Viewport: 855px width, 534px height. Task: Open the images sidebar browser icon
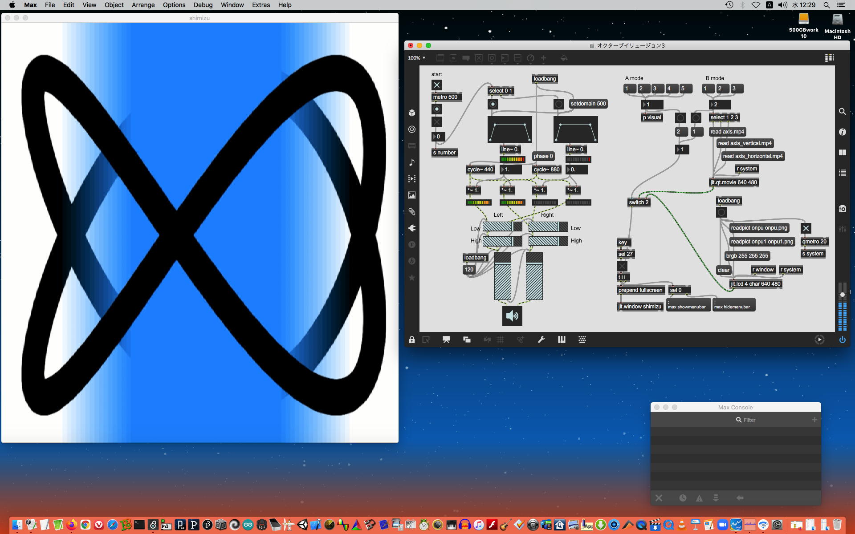point(412,195)
